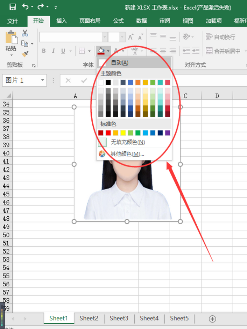
Task: Select the orange theme color swatch
Action: 138,82
